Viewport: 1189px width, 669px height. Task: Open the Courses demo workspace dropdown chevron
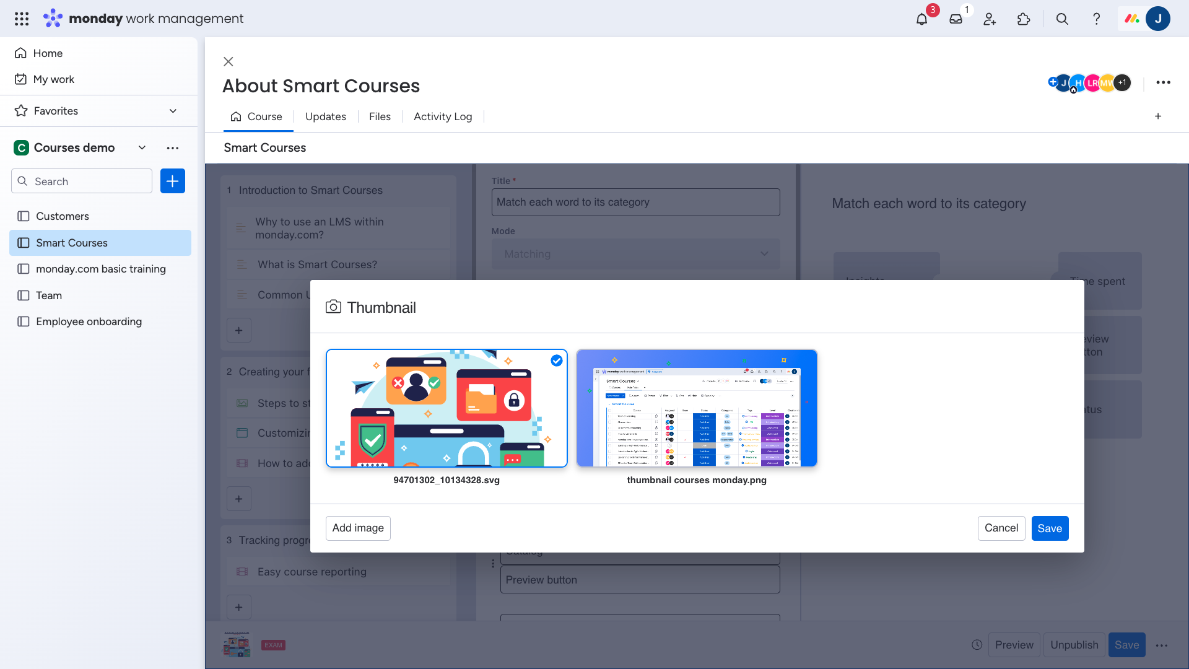142,147
